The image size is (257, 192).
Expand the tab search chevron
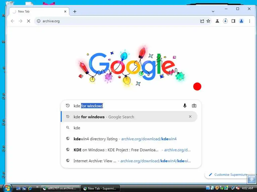pyautogui.click(x=213, y=11)
